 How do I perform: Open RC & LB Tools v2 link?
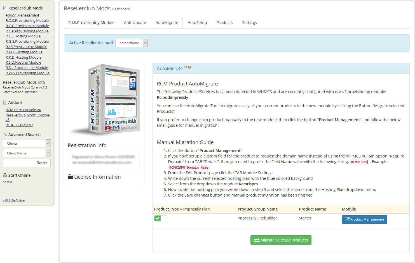(19, 125)
